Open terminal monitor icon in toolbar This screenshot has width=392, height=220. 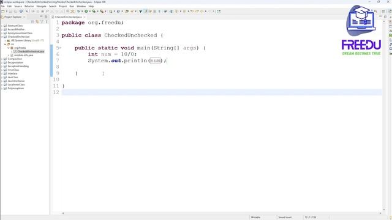point(21,11)
